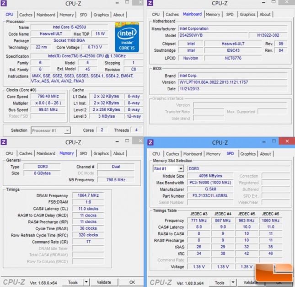Open Graphics tab in the Mainboard window

[247, 14]
